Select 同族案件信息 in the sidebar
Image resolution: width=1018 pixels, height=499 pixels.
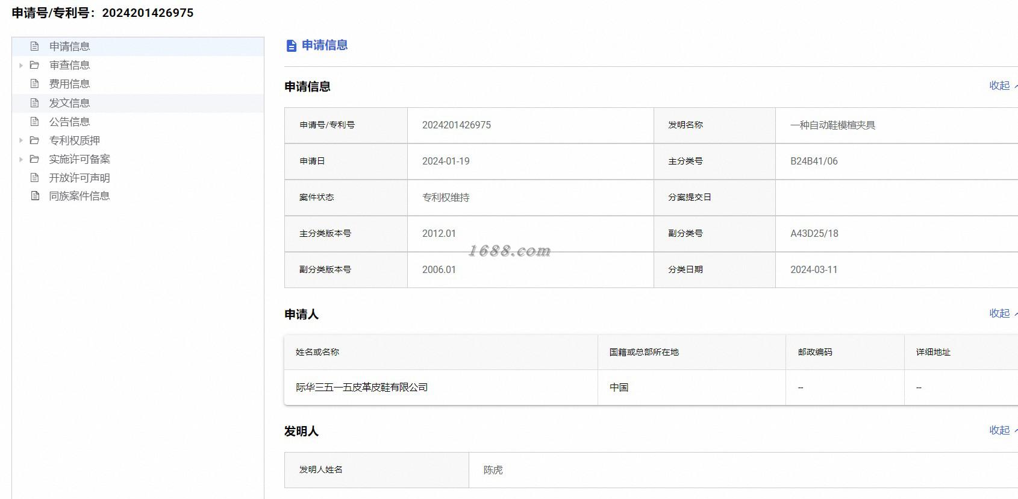pyautogui.click(x=80, y=196)
